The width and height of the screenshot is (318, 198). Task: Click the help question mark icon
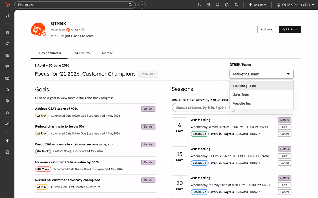click(218, 5)
